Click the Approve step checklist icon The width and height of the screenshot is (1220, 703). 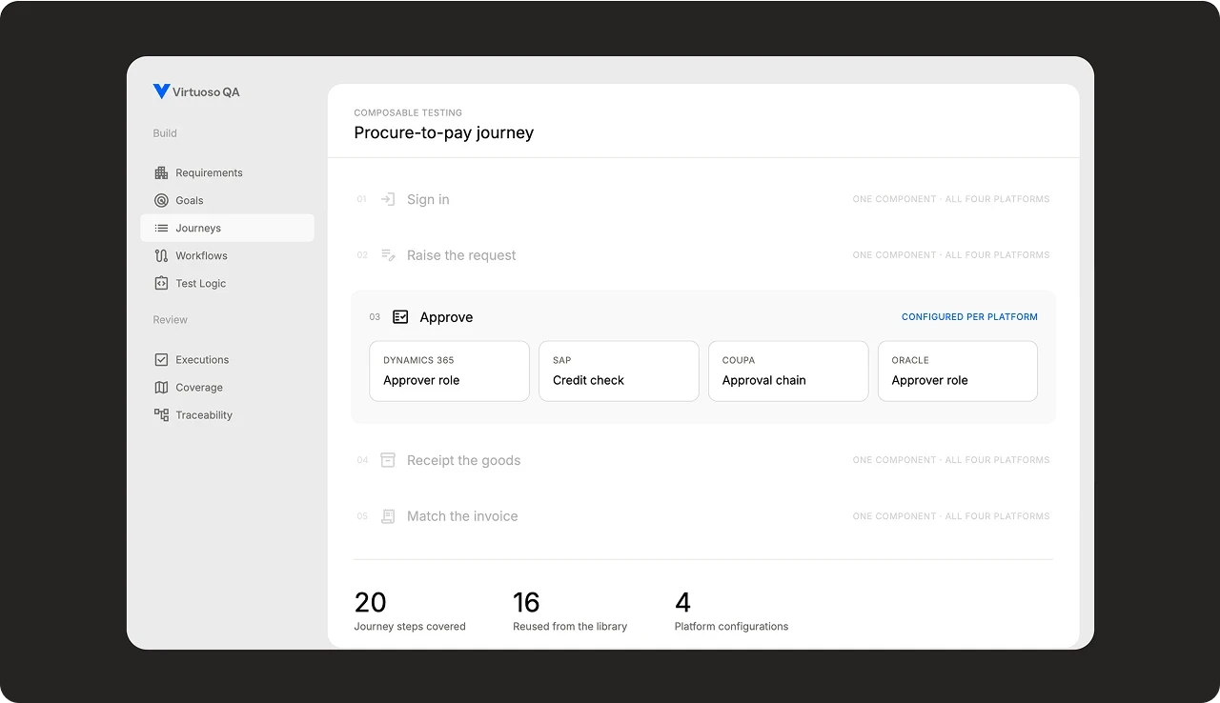coord(400,317)
